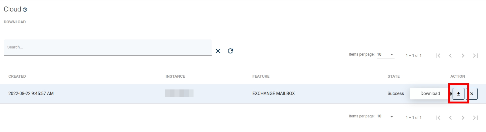This screenshot has height=132, width=486.
Task: Refresh the cloud download list
Action: pyautogui.click(x=230, y=51)
